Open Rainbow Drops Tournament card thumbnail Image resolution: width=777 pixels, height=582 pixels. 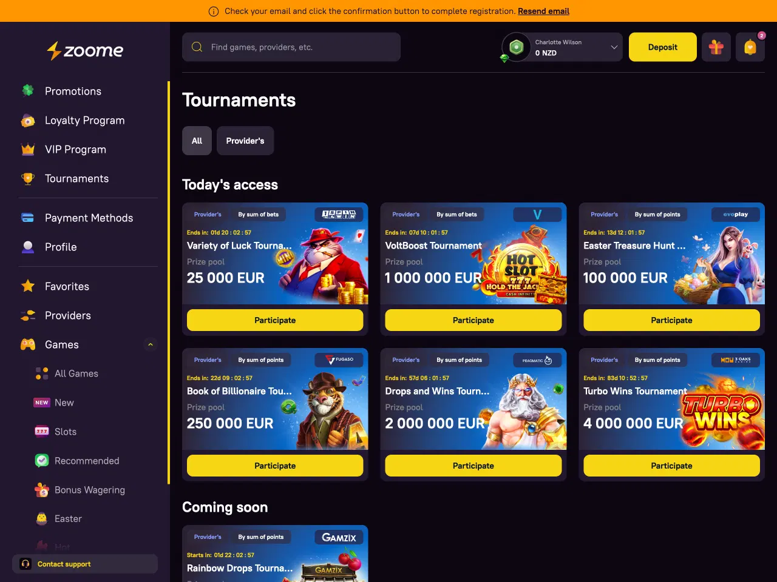[x=275, y=554]
